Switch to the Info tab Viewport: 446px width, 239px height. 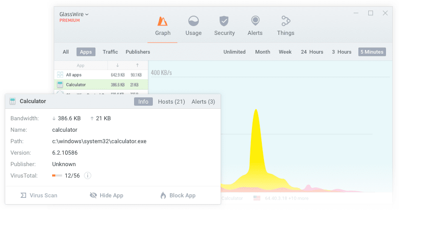click(x=143, y=102)
